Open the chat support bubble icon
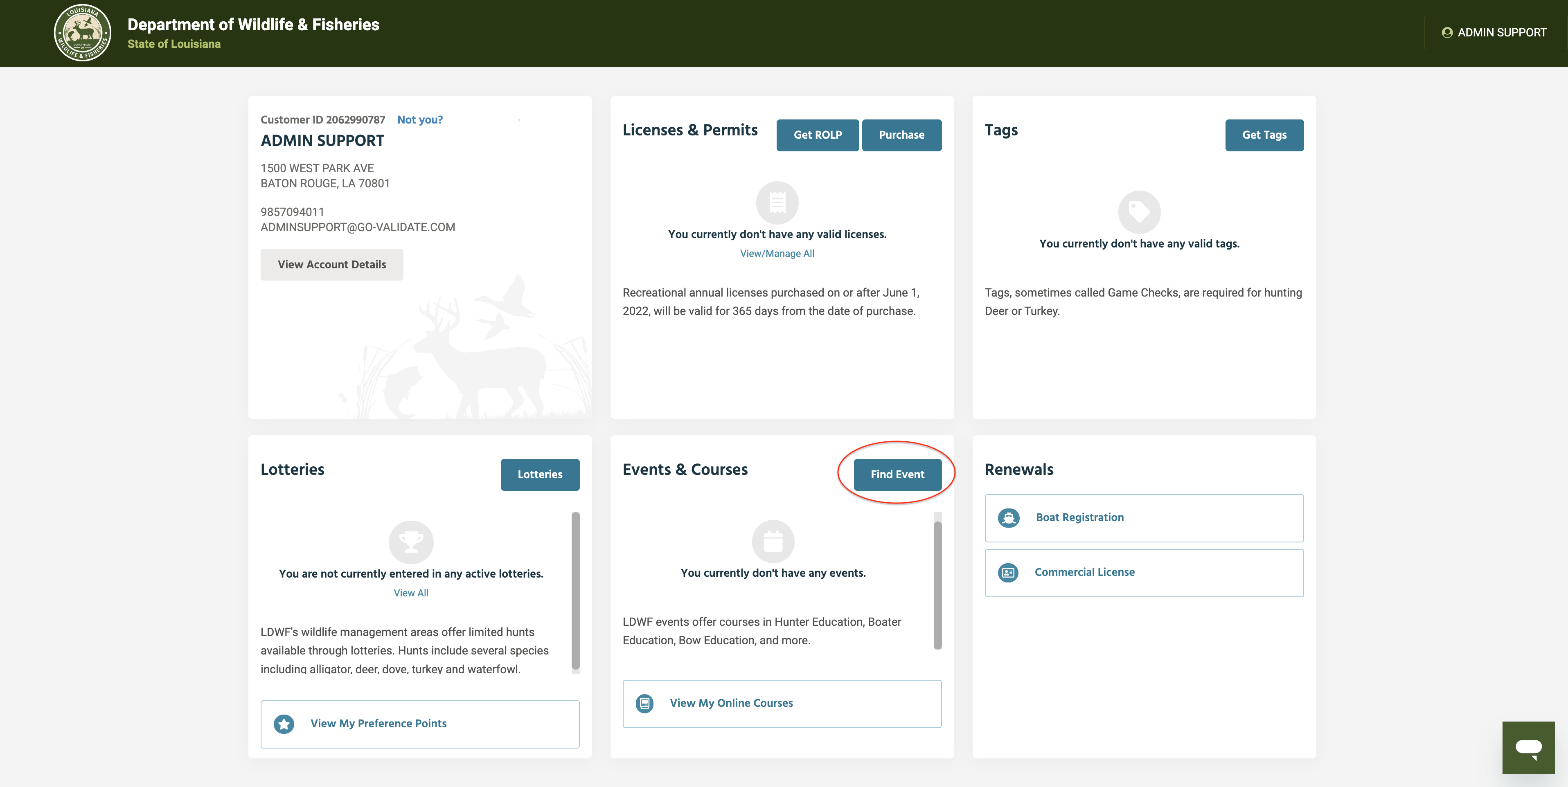This screenshot has height=787, width=1568. 1528,747
